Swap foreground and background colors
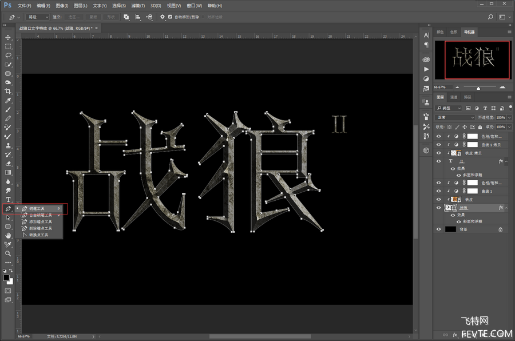 pos(11,271)
